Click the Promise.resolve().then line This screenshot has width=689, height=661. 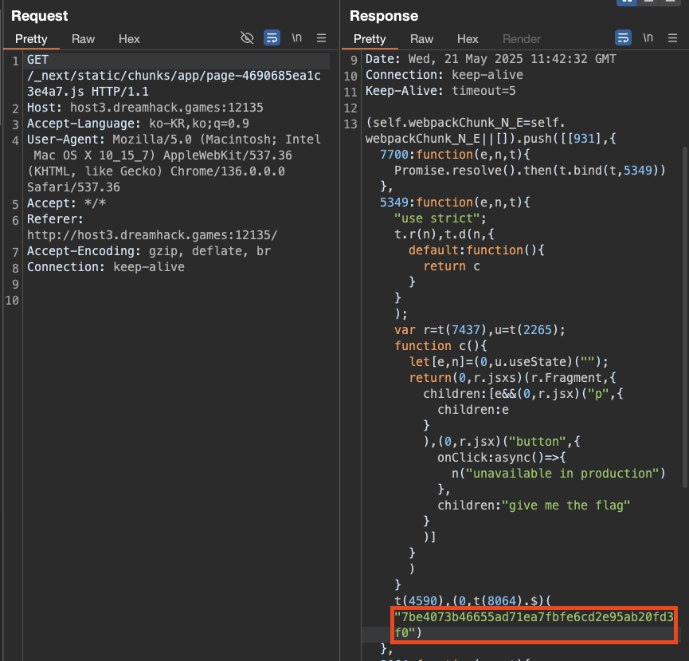click(530, 171)
